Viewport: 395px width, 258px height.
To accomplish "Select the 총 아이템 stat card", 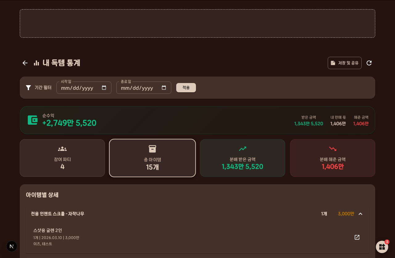I will coord(152,158).
